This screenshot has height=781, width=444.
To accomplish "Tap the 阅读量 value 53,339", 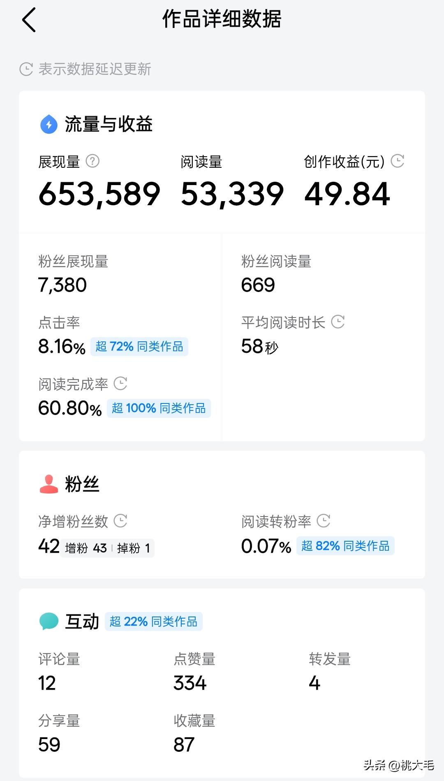I will [x=231, y=193].
